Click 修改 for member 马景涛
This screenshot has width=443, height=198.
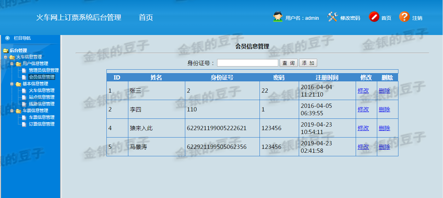coord(363,147)
